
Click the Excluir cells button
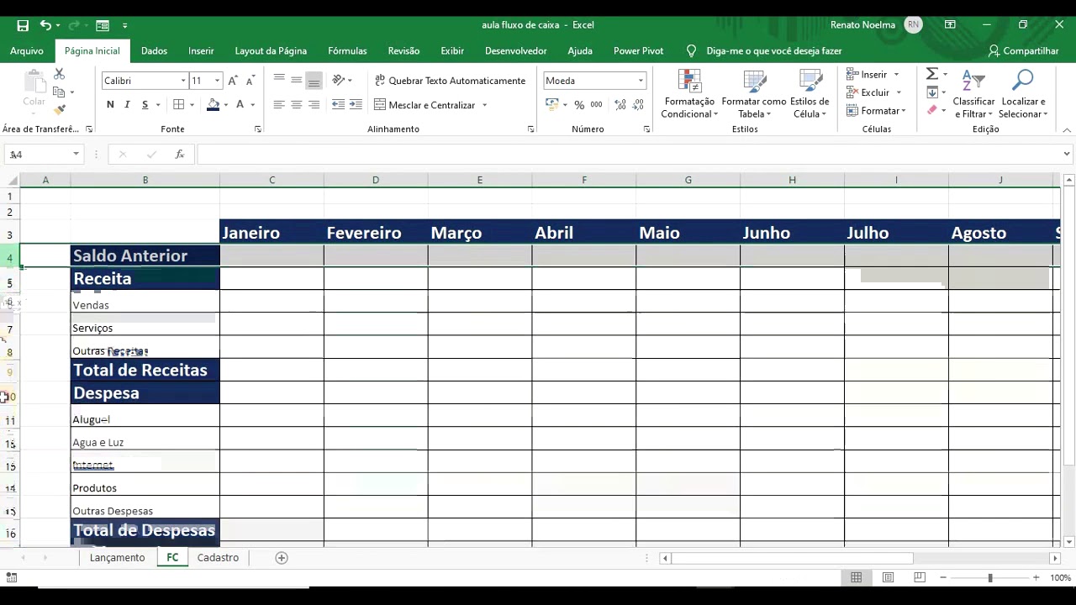874,92
